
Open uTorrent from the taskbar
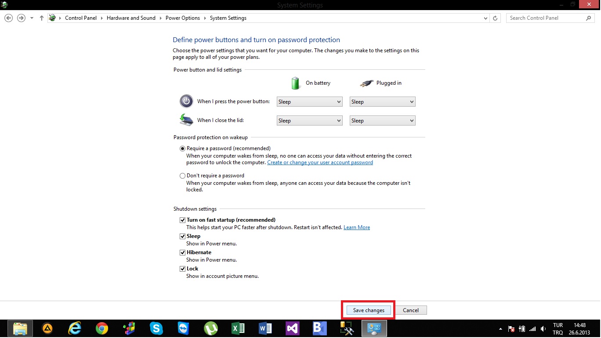tap(211, 328)
